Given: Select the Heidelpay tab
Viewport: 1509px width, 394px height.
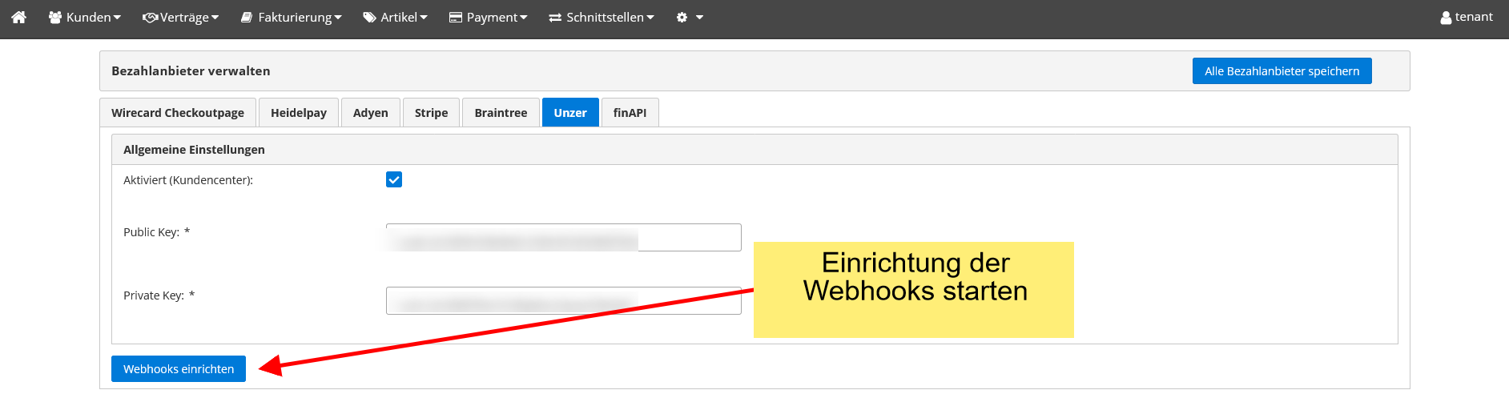Looking at the screenshot, I should 299,113.
